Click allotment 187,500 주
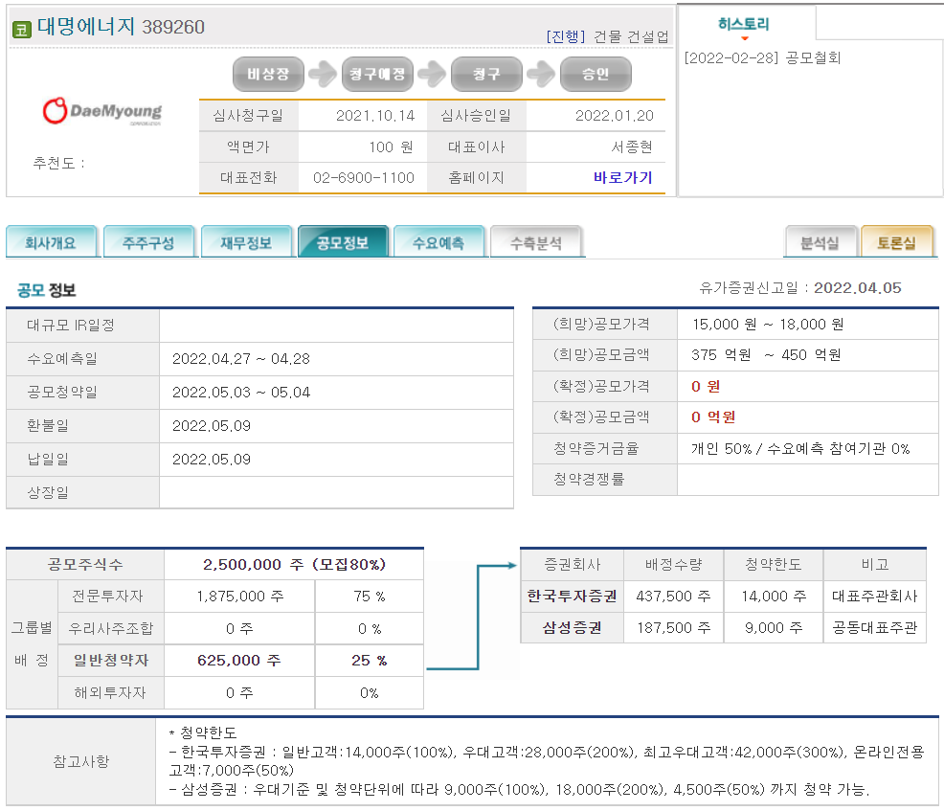This screenshot has height=811, width=944. [674, 628]
